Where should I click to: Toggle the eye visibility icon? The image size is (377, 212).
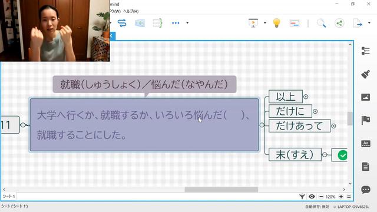coord(312,197)
